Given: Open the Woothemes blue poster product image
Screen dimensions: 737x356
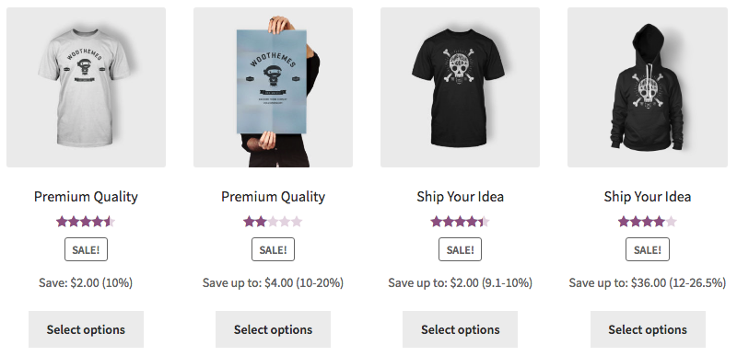Looking at the screenshot, I should click(x=273, y=87).
